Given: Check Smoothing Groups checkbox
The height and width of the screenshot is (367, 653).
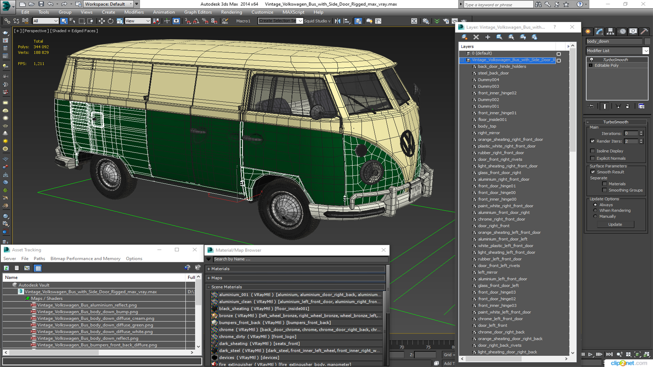Looking at the screenshot, I should (604, 190).
